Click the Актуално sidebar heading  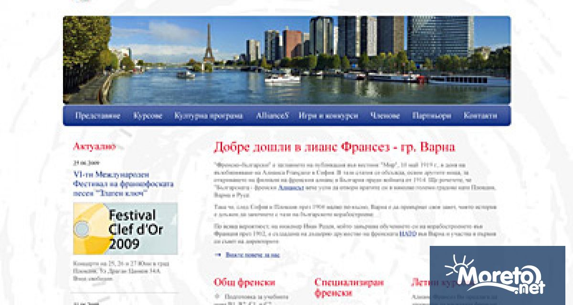(x=94, y=146)
